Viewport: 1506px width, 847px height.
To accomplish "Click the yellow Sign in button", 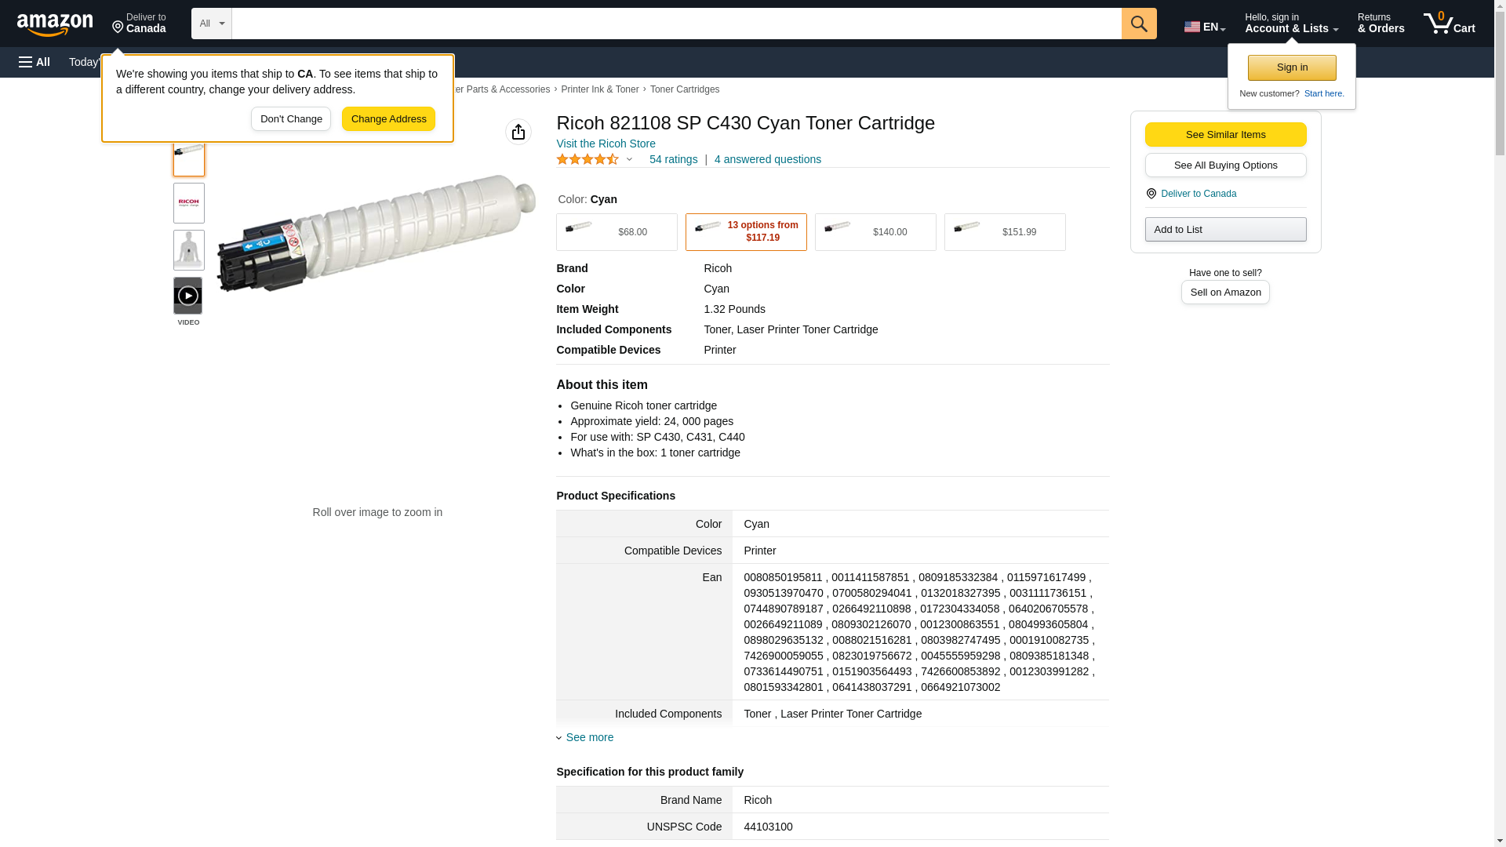I will pyautogui.click(x=1292, y=67).
